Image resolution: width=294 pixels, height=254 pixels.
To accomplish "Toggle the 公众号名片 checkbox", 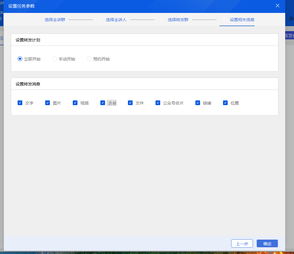I will [158, 103].
